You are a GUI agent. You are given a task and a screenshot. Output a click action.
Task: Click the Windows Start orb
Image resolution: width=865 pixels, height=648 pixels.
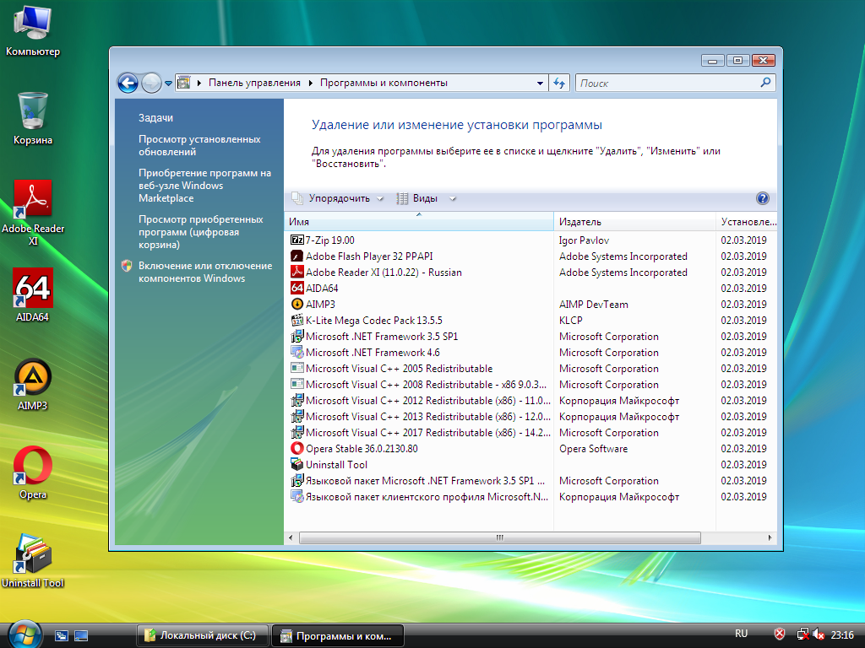(24, 634)
